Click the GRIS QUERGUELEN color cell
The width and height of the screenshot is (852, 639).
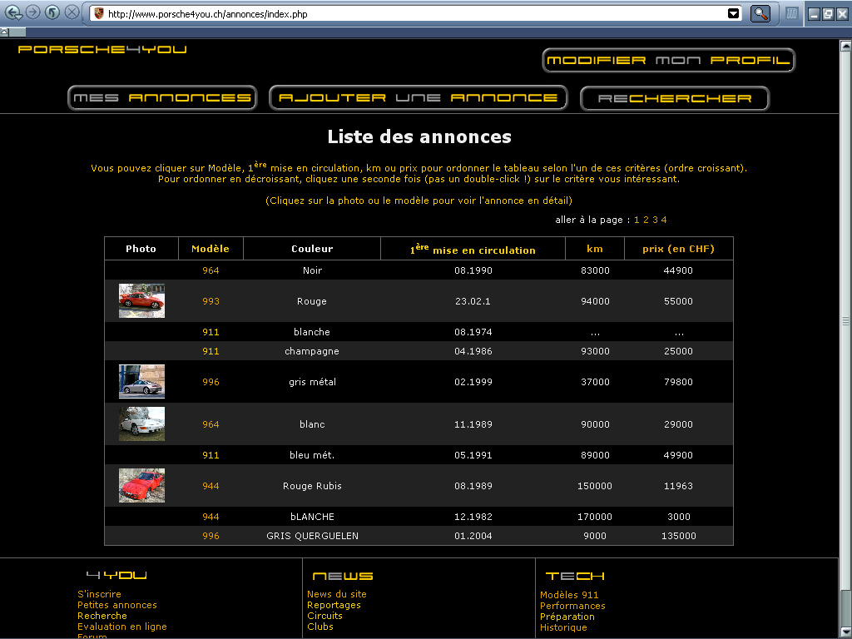pos(313,536)
